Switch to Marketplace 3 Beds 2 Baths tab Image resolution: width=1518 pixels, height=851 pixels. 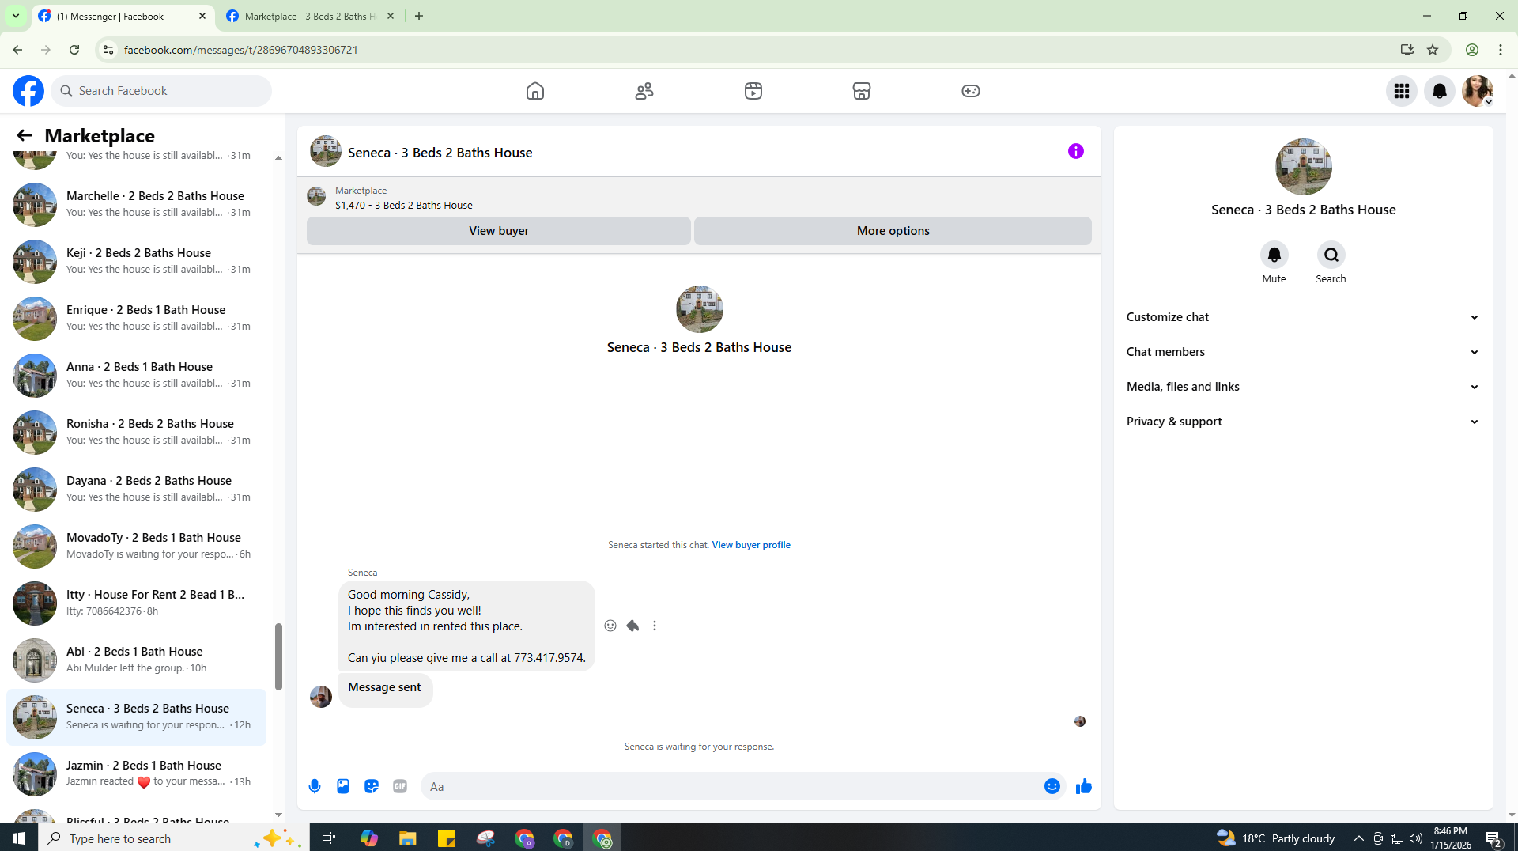pyautogui.click(x=310, y=16)
